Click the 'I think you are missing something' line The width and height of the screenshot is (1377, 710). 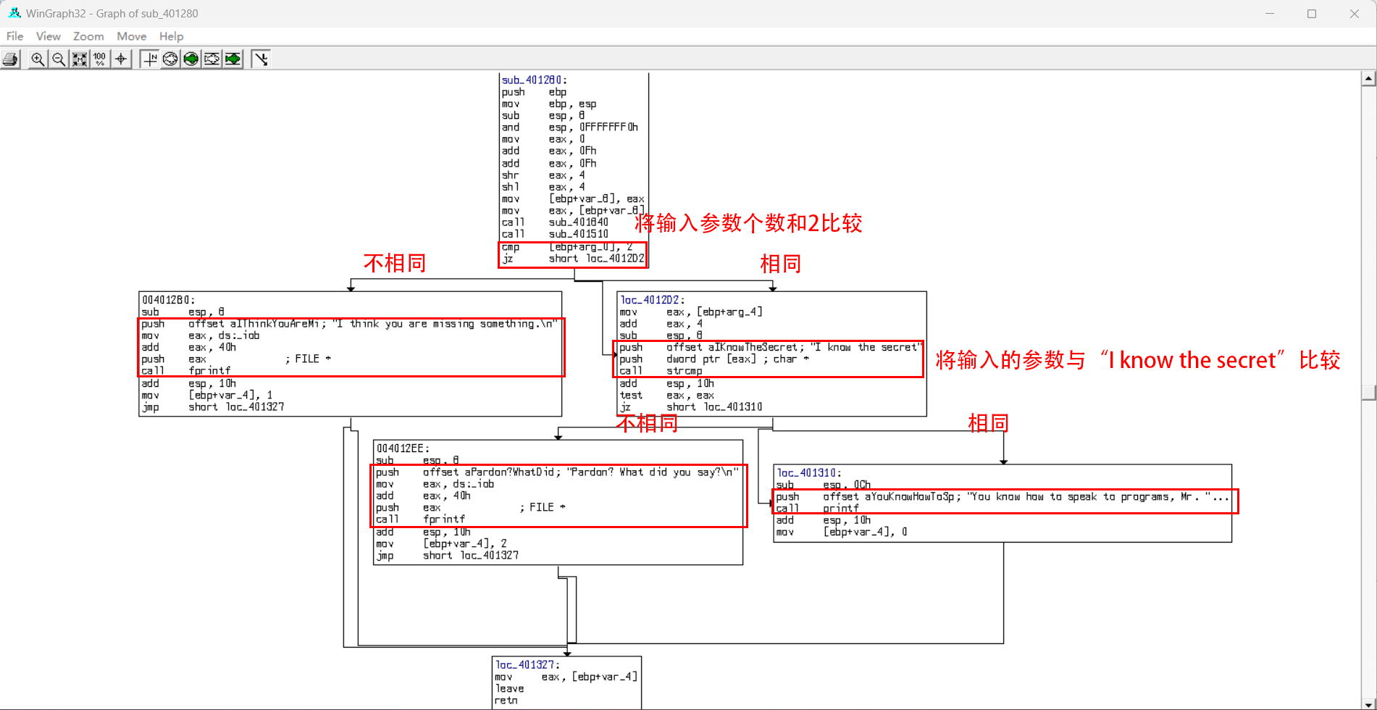point(350,324)
